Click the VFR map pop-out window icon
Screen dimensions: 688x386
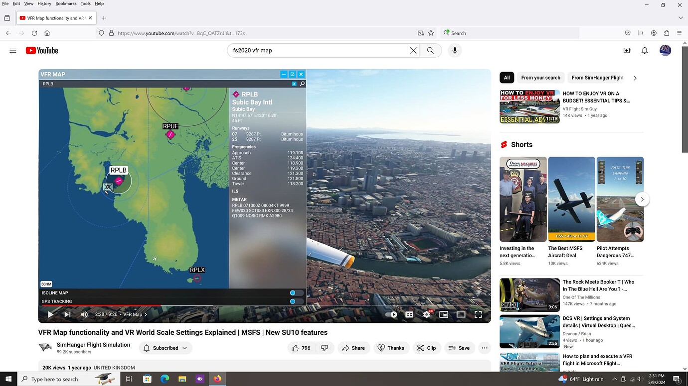coord(292,74)
